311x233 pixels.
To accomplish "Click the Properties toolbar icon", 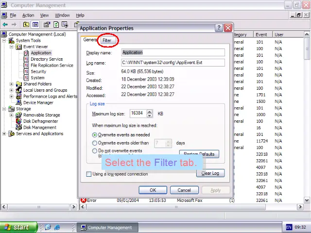I will coord(47,25).
